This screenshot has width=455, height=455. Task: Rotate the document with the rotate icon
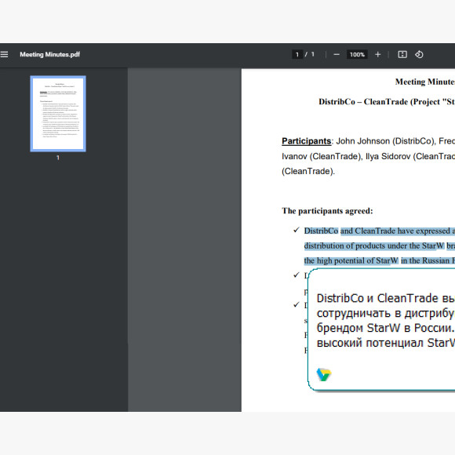[x=419, y=55]
